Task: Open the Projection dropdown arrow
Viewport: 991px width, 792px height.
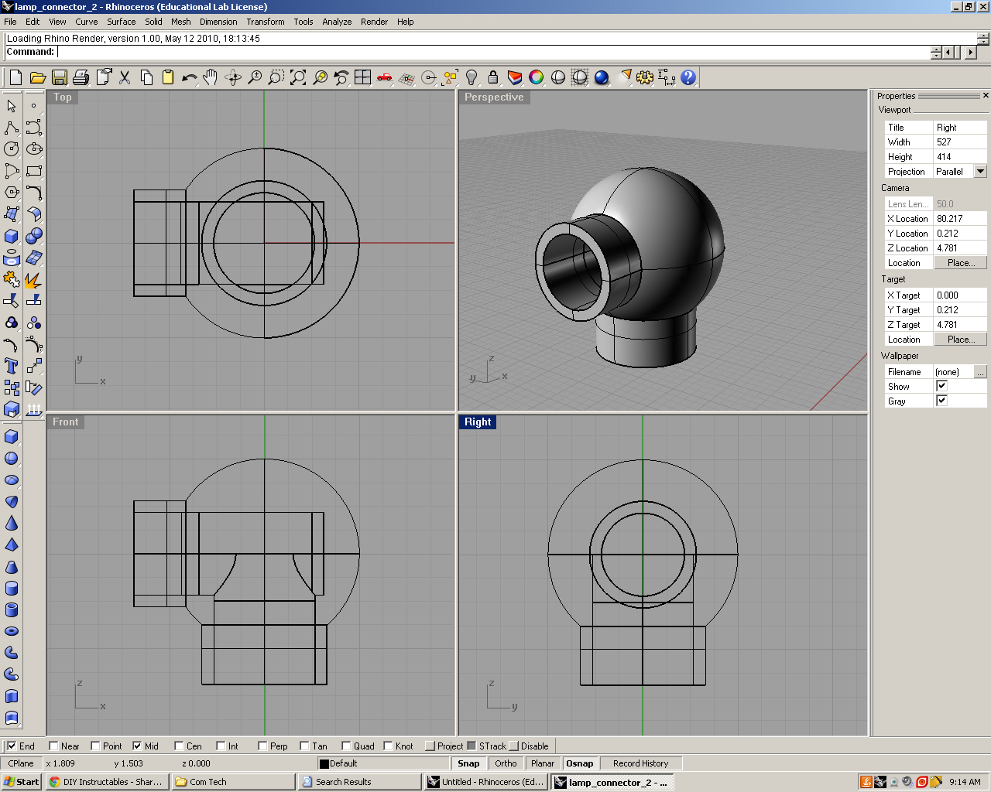Action: 980,172
